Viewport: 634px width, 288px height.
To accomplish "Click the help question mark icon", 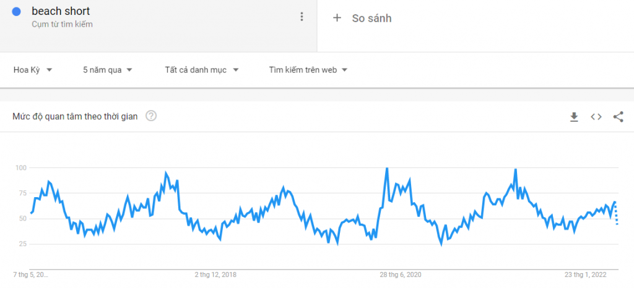I will (150, 116).
